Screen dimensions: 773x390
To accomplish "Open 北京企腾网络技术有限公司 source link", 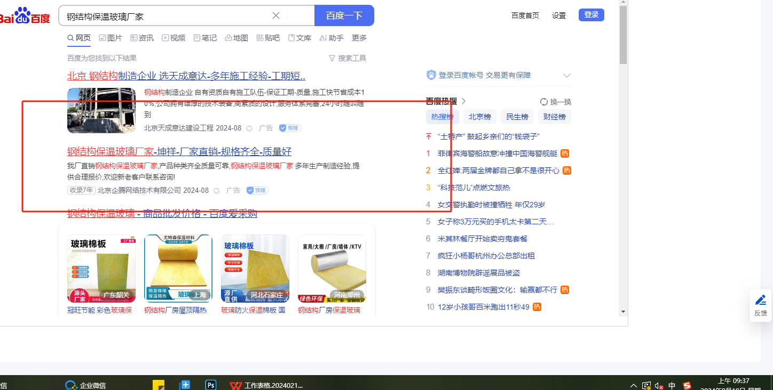I will pyautogui.click(x=139, y=190).
